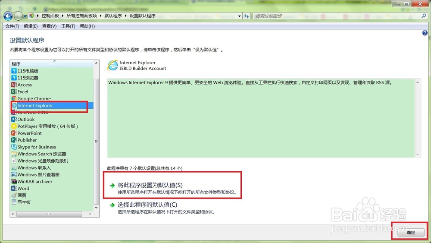Screen dimensions: 431x243
Task: Select the Windows 联系人 icon
Action: [x=14, y=167]
